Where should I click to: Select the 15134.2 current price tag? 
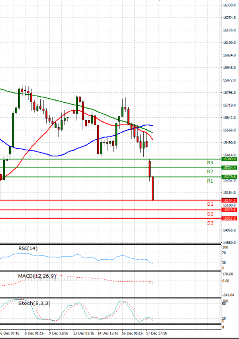pos(229,201)
